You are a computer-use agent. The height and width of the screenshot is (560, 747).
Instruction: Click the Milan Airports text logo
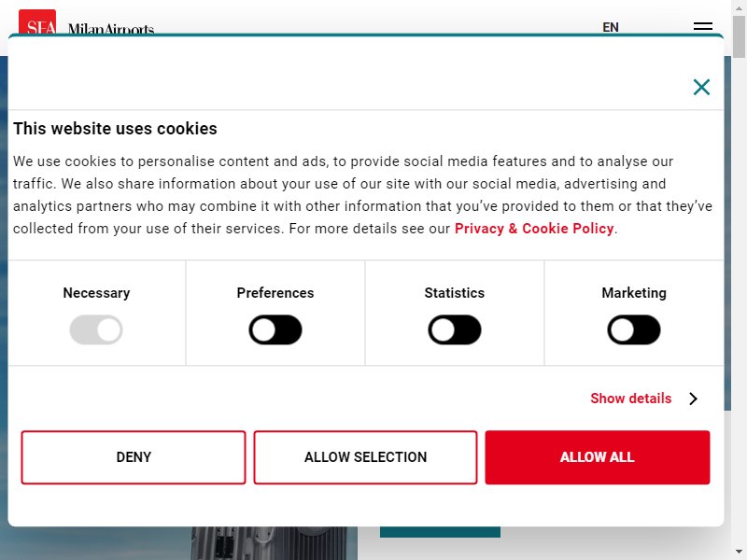(111, 29)
